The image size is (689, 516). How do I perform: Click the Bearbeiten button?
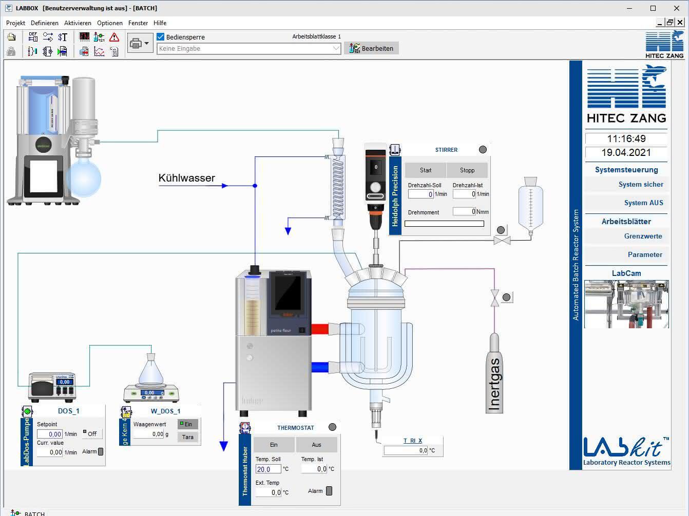(372, 48)
